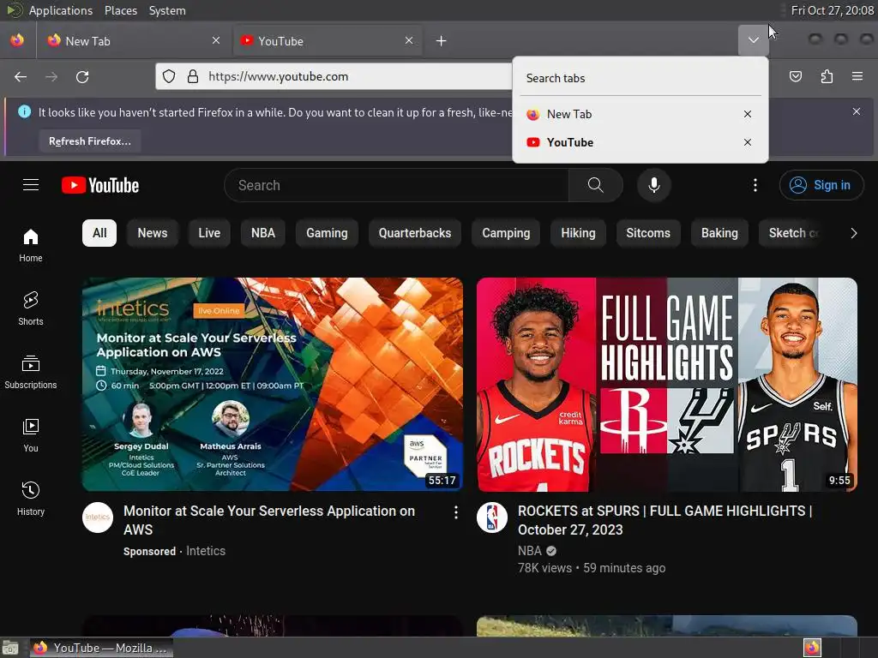
Task: Open Shorts in the sidebar
Action: click(x=31, y=308)
